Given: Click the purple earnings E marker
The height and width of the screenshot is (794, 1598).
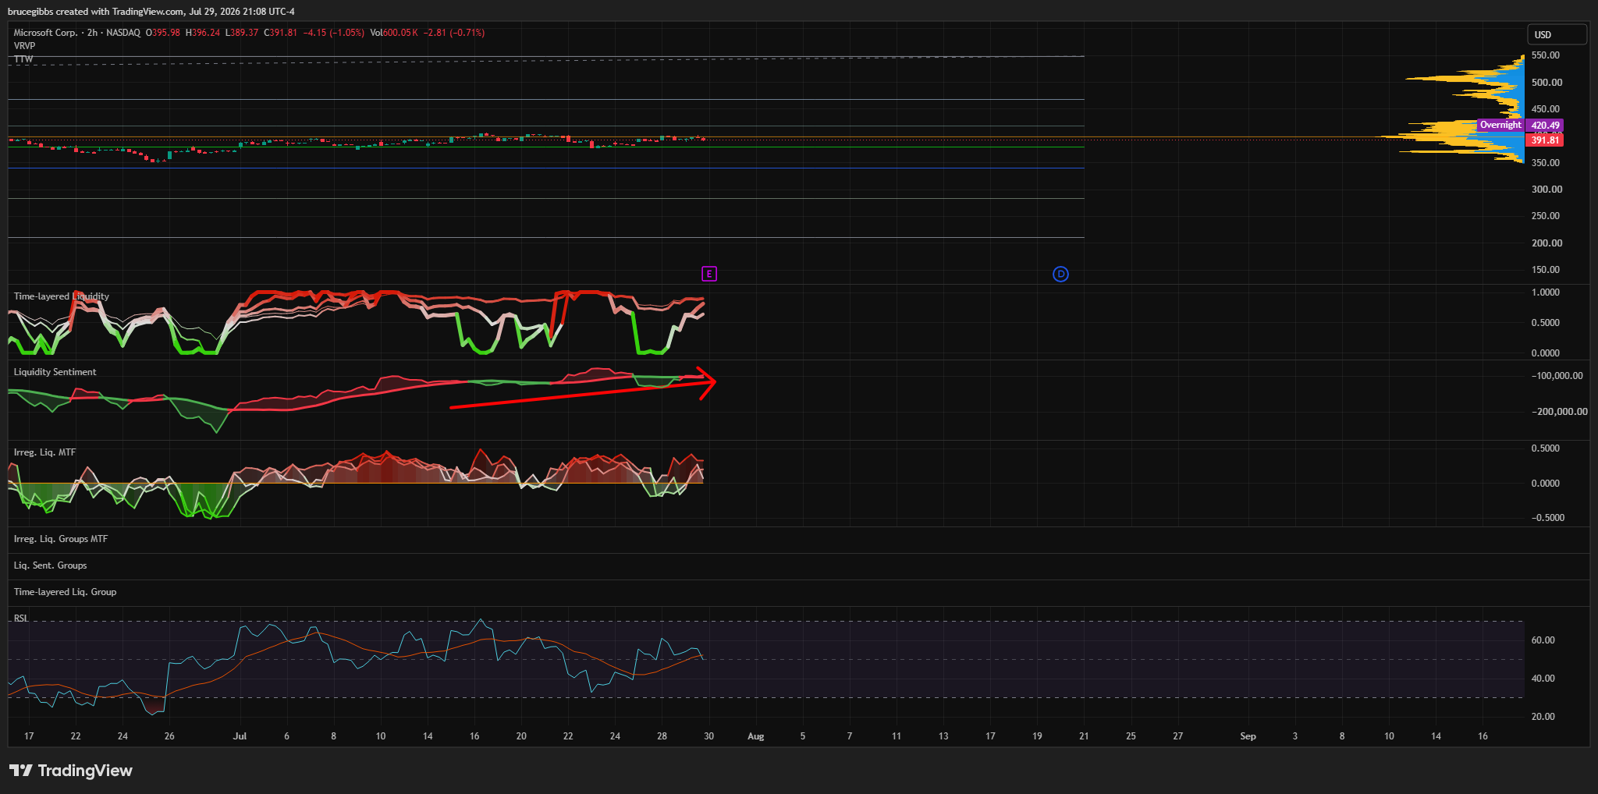Looking at the screenshot, I should pyautogui.click(x=708, y=274).
